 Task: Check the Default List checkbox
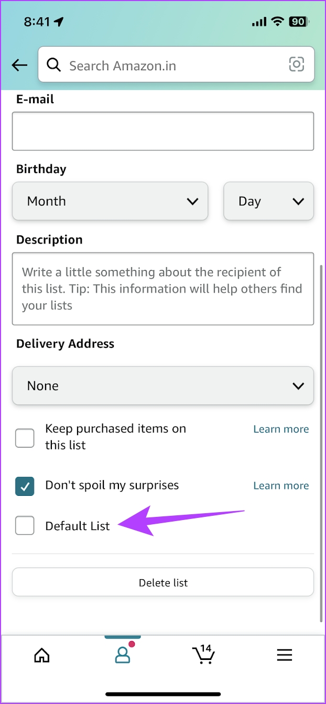[x=25, y=525]
